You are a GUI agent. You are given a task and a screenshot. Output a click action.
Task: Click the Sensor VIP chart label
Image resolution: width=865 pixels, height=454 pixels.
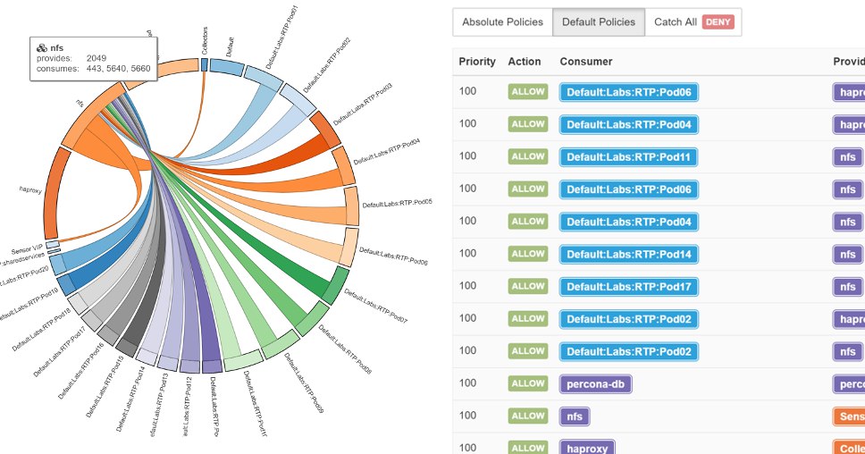[x=27, y=249]
